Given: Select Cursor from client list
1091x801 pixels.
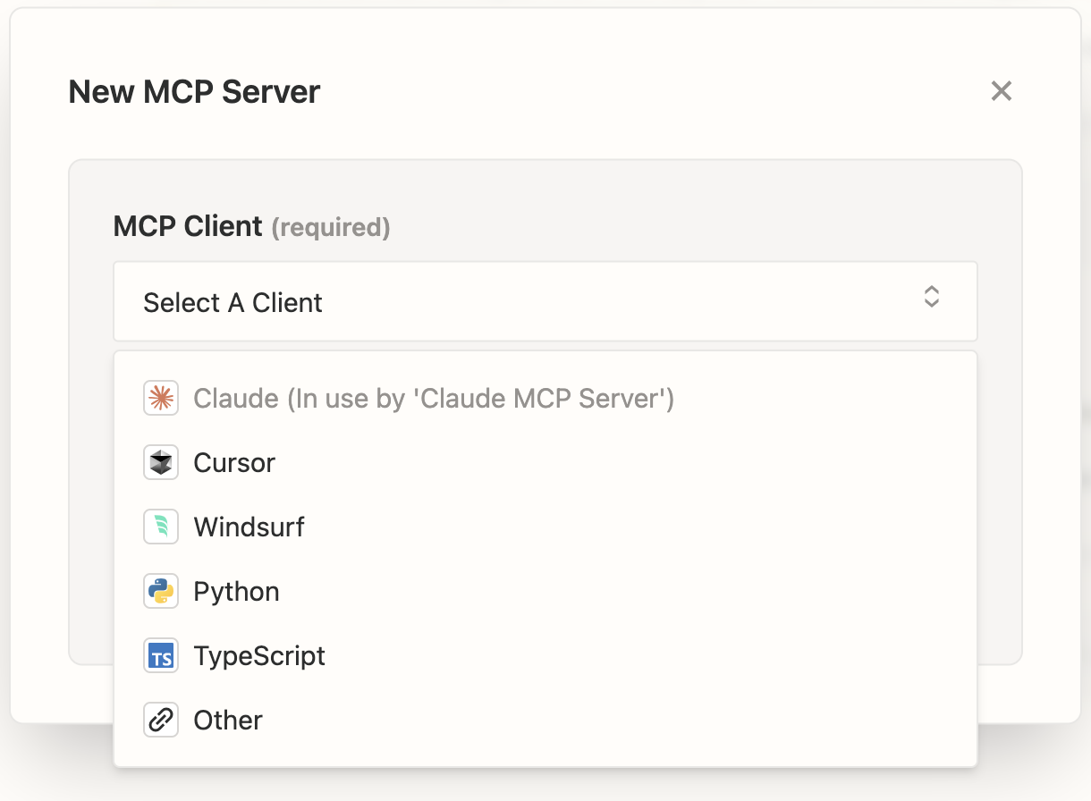Looking at the screenshot, I should 545,462.
